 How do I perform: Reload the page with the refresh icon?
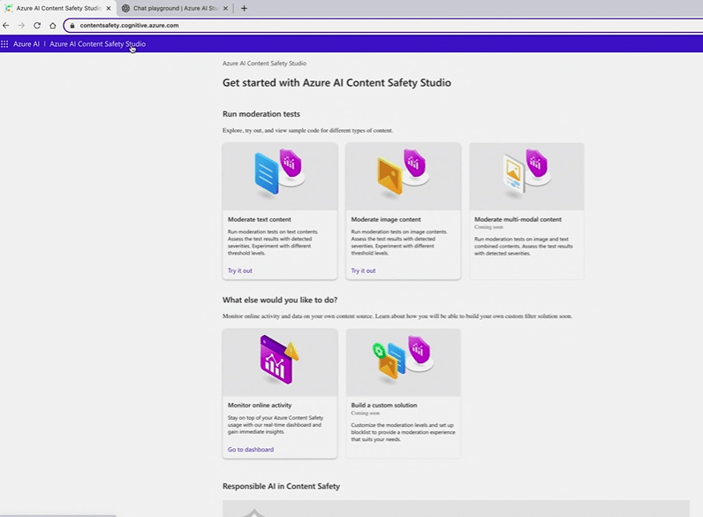(37, 26)
